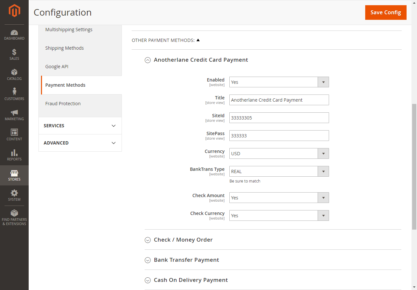417x290 pixels.
Task: Click the 'Be sure to match' note
Action: click(x=245, y=181)
